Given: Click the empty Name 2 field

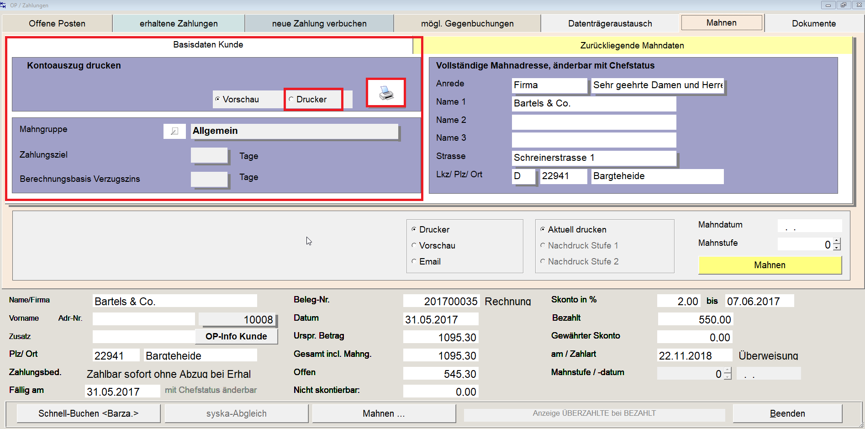Looking at the screenshot, I should [594, 122].
